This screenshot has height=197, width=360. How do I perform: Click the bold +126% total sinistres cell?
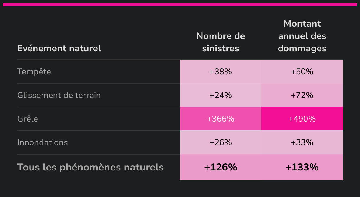pos(220,167)
